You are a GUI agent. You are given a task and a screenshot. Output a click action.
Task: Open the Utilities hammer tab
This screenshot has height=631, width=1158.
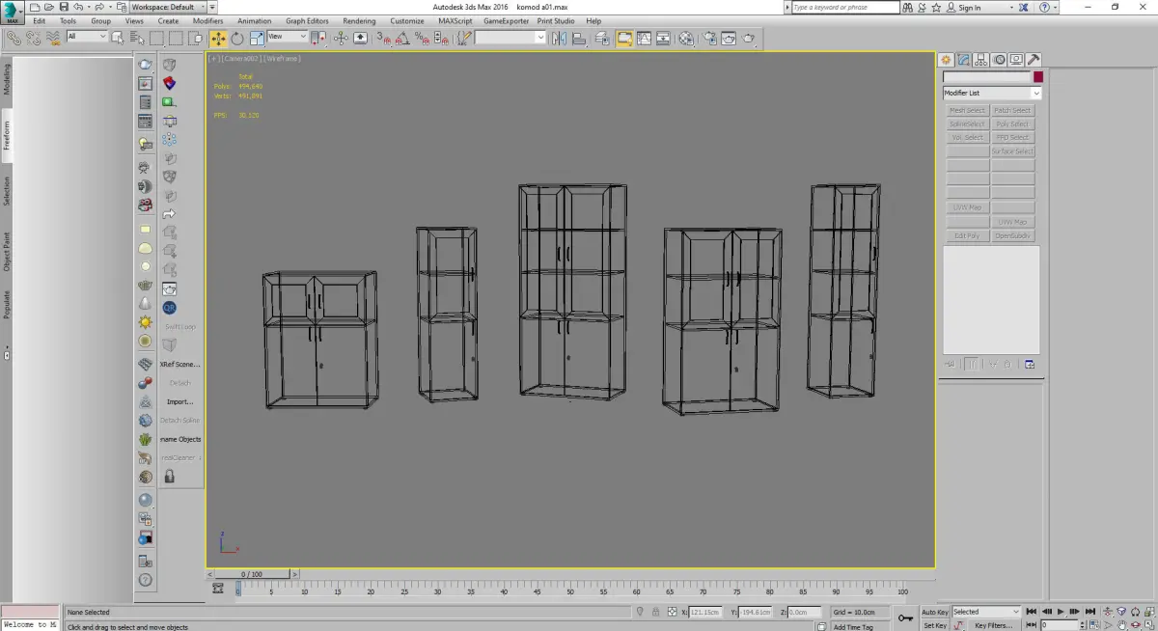tap(1034, 60)
